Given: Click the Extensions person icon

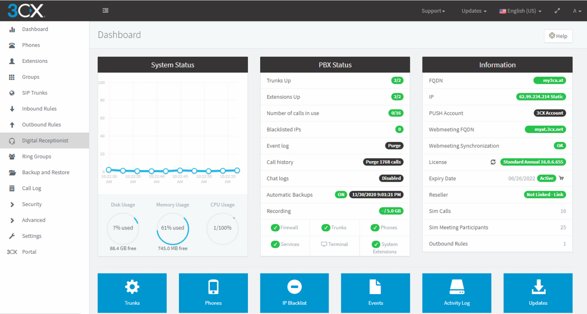Looking at the screenshot, I should (12, 61).
